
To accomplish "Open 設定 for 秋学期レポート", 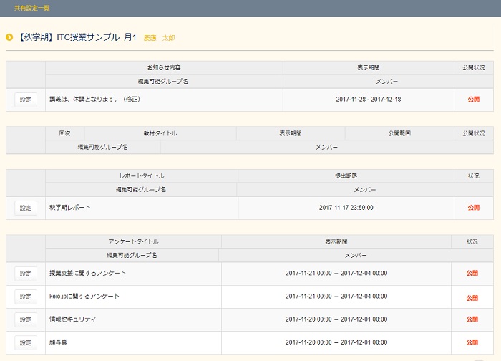I will (26, 208).
